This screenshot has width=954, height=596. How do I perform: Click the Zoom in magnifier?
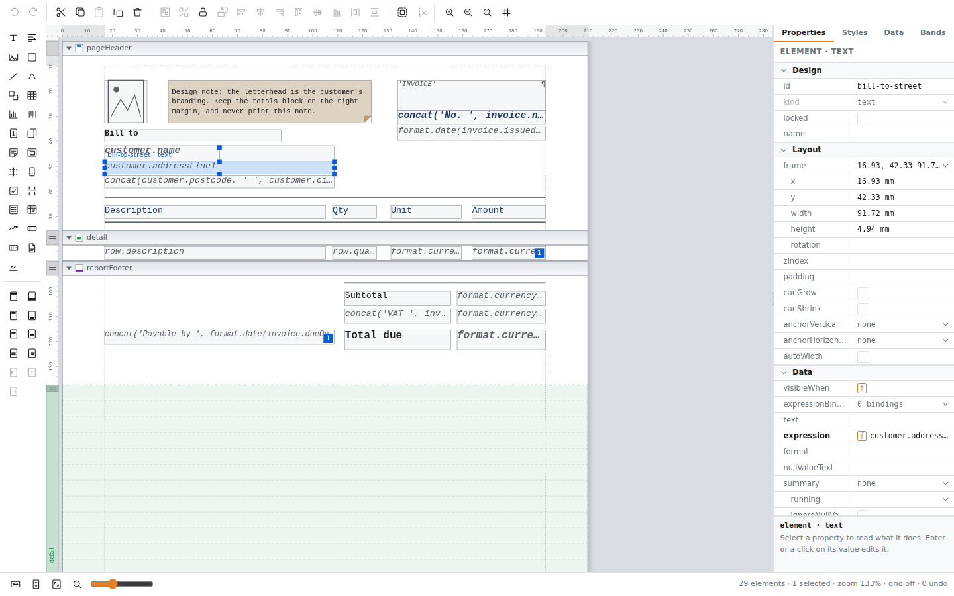pos(449,12)
